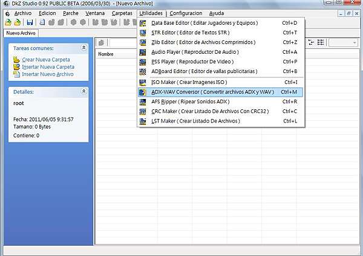This screenshot has height=256, width=363.
Task: Click the CRC Maker entry icon
Action: (143, 112)
